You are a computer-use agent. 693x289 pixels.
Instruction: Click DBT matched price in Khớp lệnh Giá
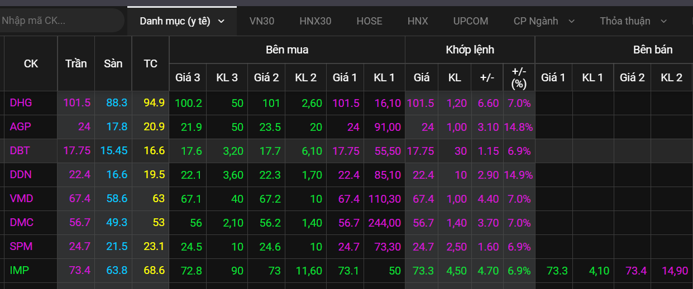point(420,150)
